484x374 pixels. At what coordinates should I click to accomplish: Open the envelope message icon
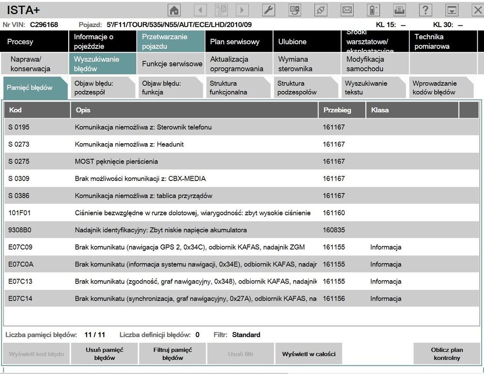(x=347, y=10)
